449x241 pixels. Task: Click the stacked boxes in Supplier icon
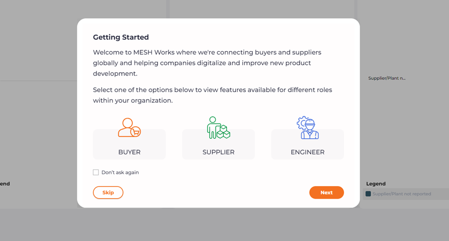224,132
